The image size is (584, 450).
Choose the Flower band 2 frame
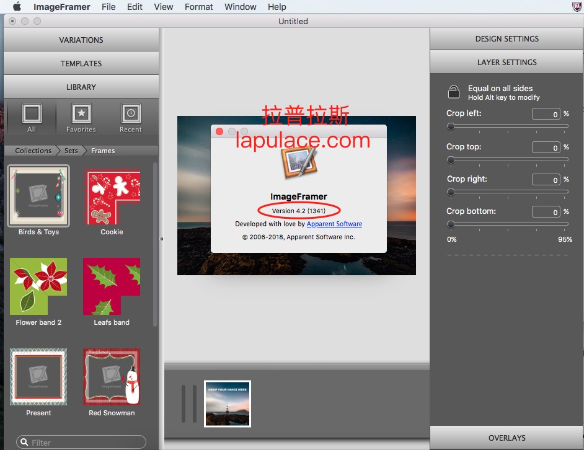(38, 286)
